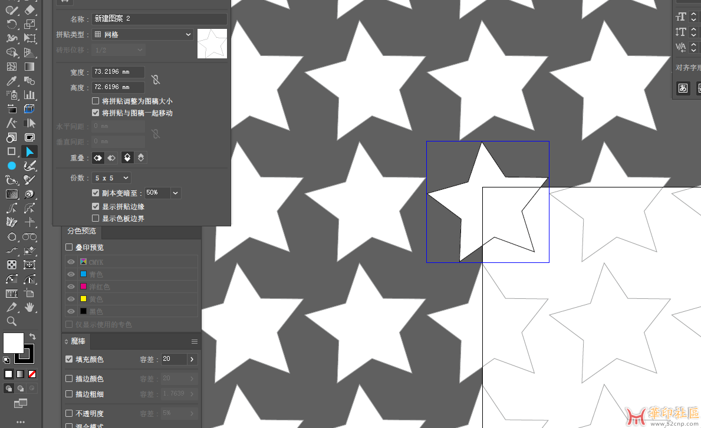The image size is (701, 428).
Task: Open the 砖形位移 1/2 dropdown
Action: [x=119, y=50]
